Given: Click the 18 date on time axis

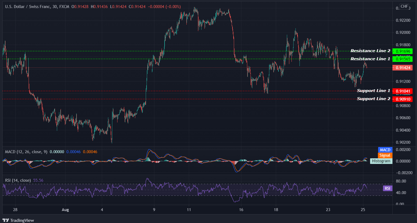Looking at the screenshot, I should [x=276, y=210].
